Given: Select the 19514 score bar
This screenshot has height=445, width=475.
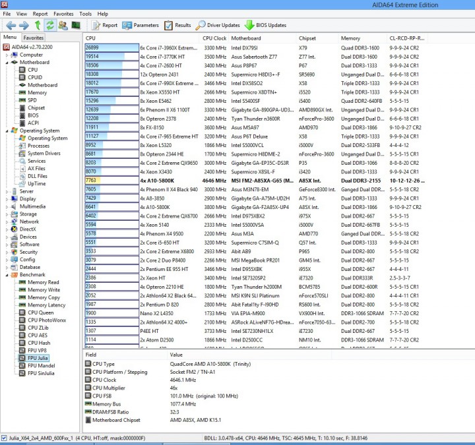Looking at the screenshot, I should [111, 56].
